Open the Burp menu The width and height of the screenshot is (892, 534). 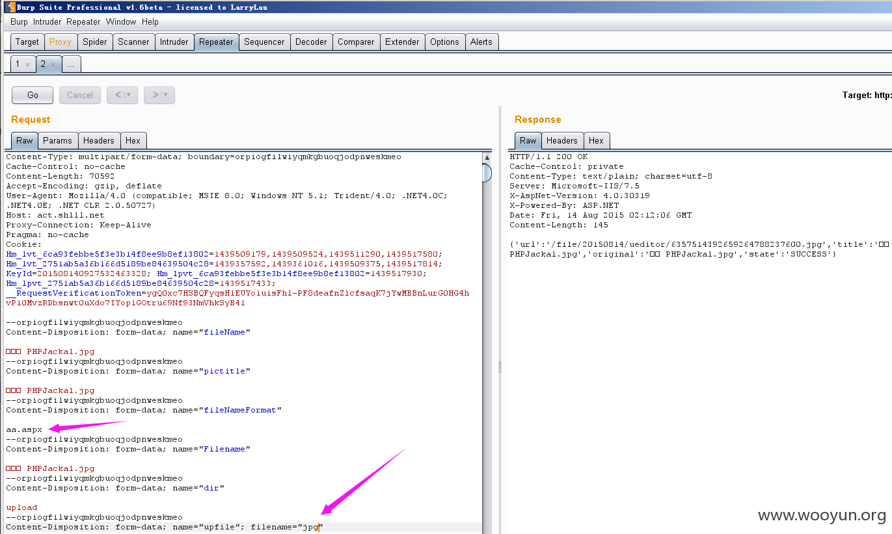point(19,21)
